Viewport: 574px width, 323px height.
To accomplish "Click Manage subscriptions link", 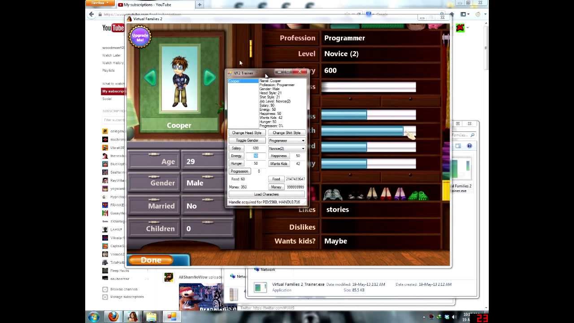I will pos(123,297).
